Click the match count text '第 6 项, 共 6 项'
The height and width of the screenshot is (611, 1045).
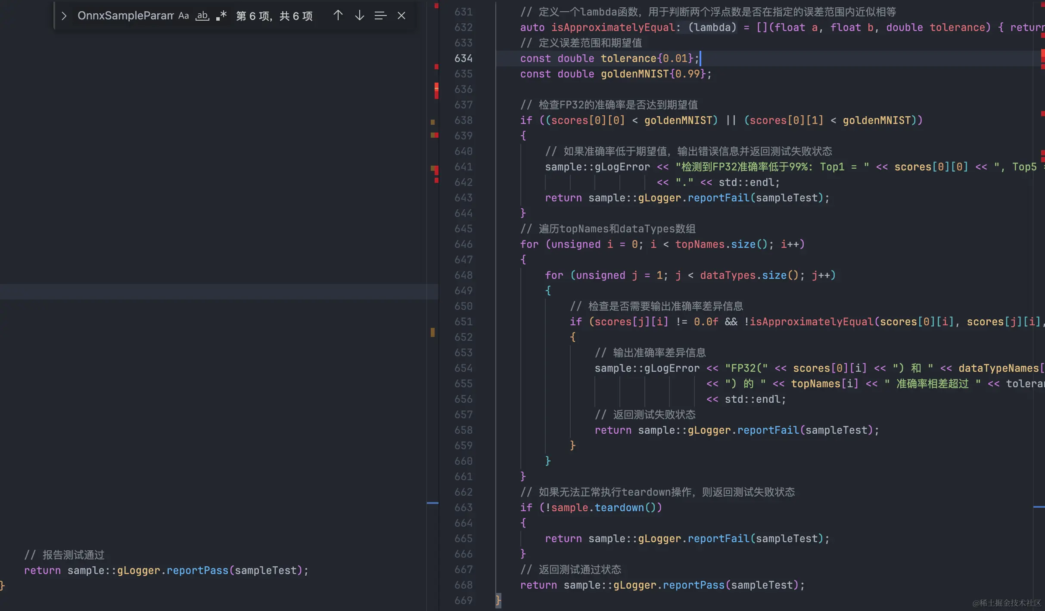tap(274, 16)
